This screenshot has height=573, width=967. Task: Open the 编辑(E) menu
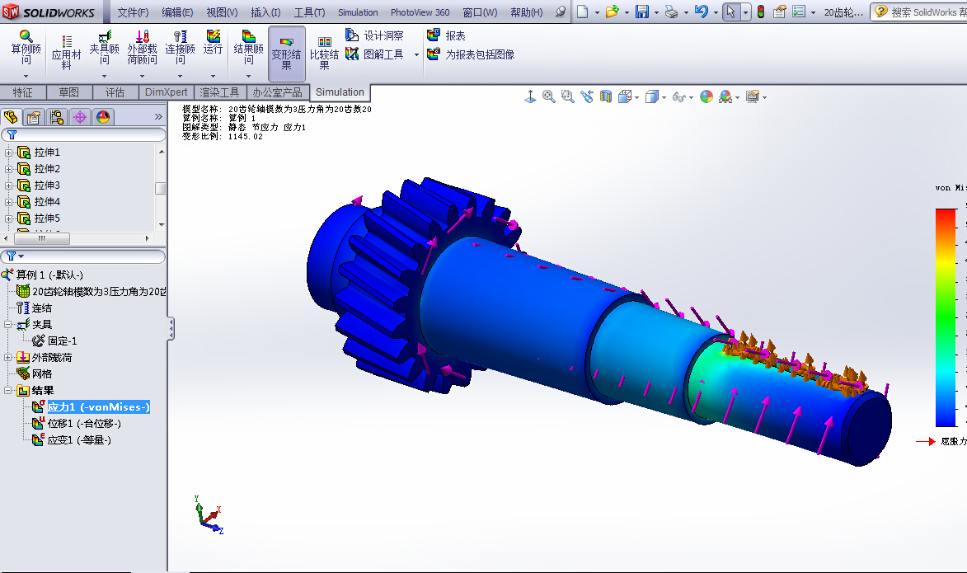coord(177,12)
